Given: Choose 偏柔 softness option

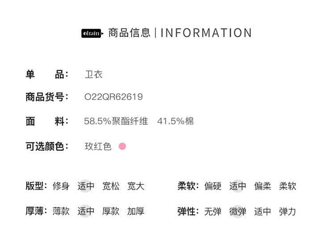Looking at the screenshot, I should point(263,186).
